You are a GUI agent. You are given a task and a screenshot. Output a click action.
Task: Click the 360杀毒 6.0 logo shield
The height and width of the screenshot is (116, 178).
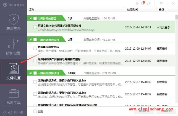[x=5, y=5]
